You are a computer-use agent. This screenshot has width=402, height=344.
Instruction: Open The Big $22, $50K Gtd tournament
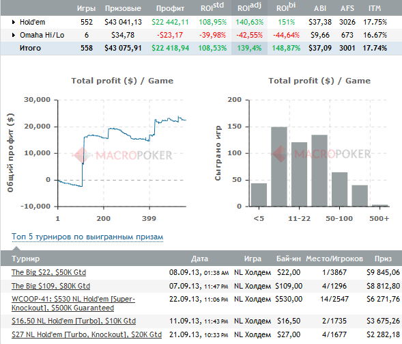tap(48, 272)
